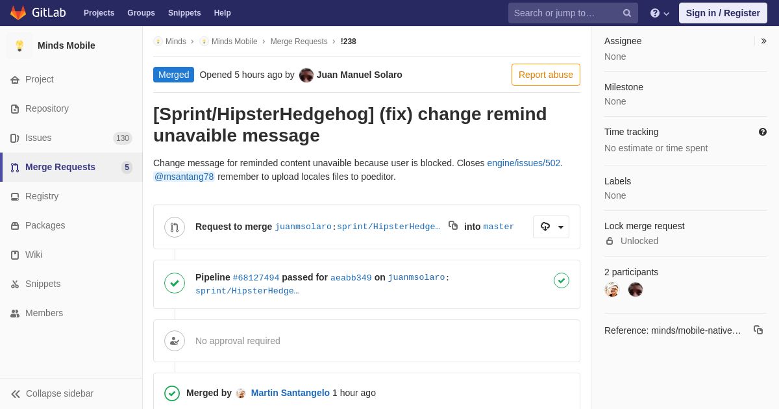Click the Project house icon in the sidebar

pyautogui.click(x=15, y=80)
